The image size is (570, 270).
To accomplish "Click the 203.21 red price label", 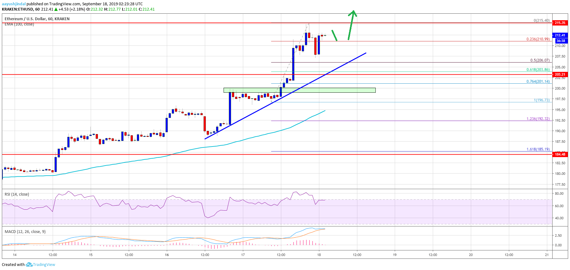I will [x=560, y=74].
